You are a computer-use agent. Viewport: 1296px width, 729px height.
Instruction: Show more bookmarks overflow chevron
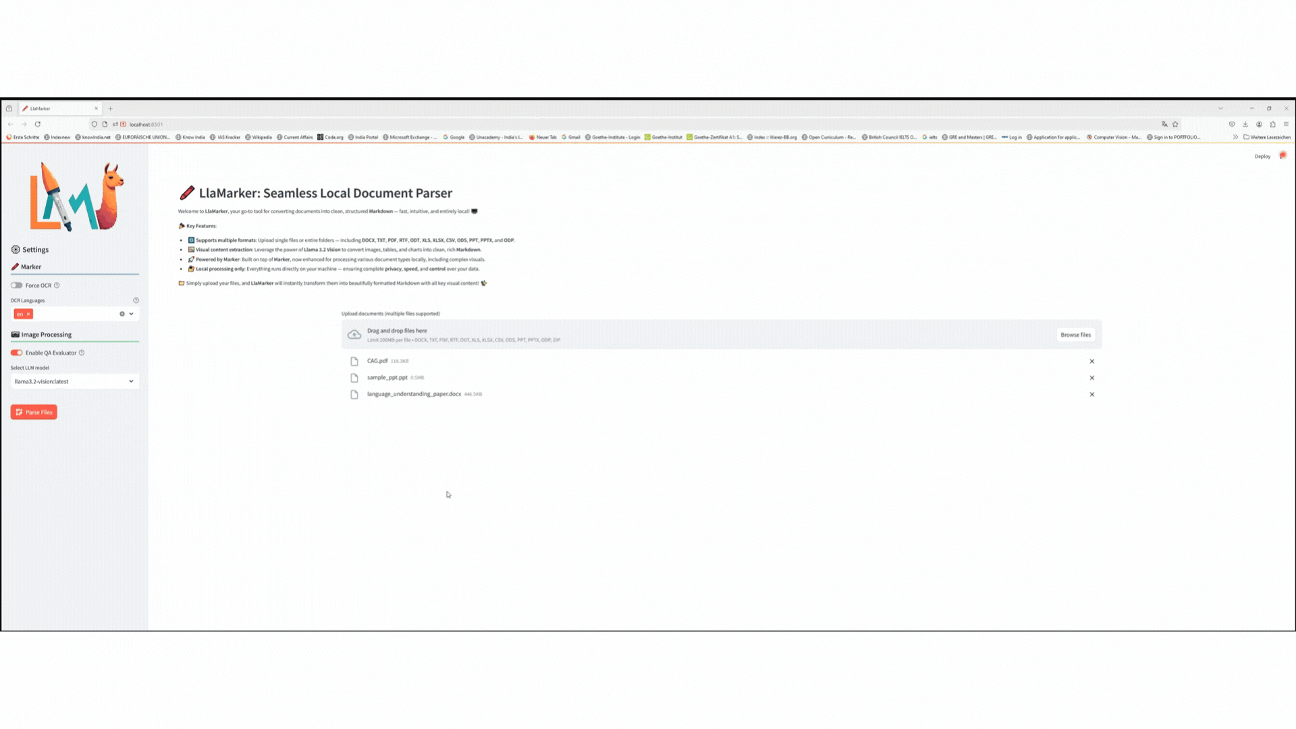pos(1235,137)
